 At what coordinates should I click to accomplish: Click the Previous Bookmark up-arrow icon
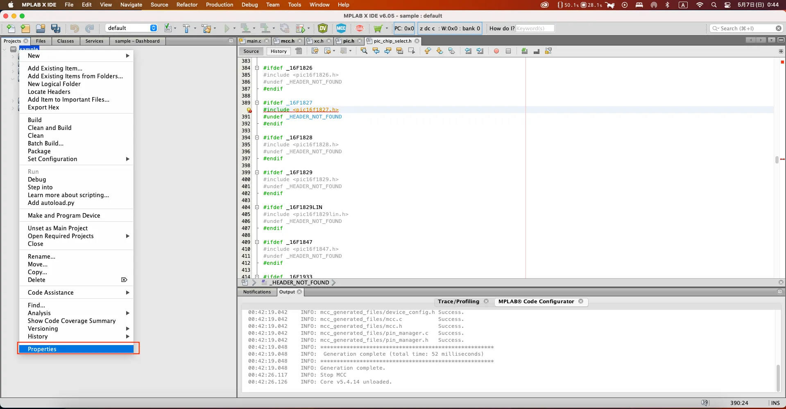(428, 51)
